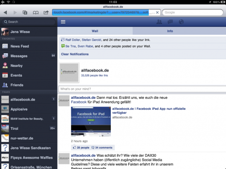
Task: Tap the wall post notification icon
Action: [x=63, y=46]
